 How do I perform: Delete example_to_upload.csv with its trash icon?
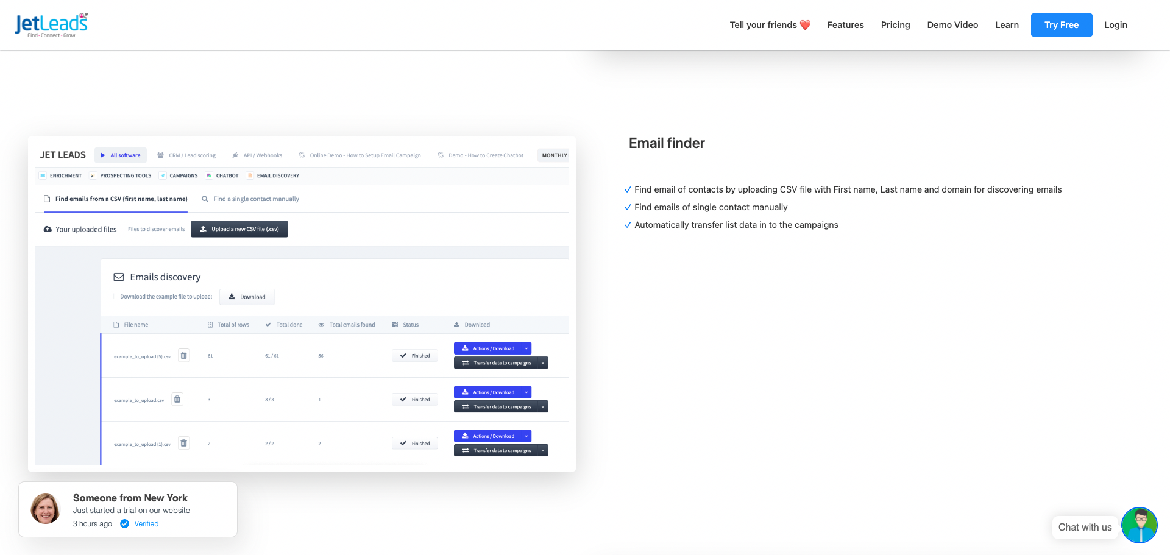pos(177,399)
